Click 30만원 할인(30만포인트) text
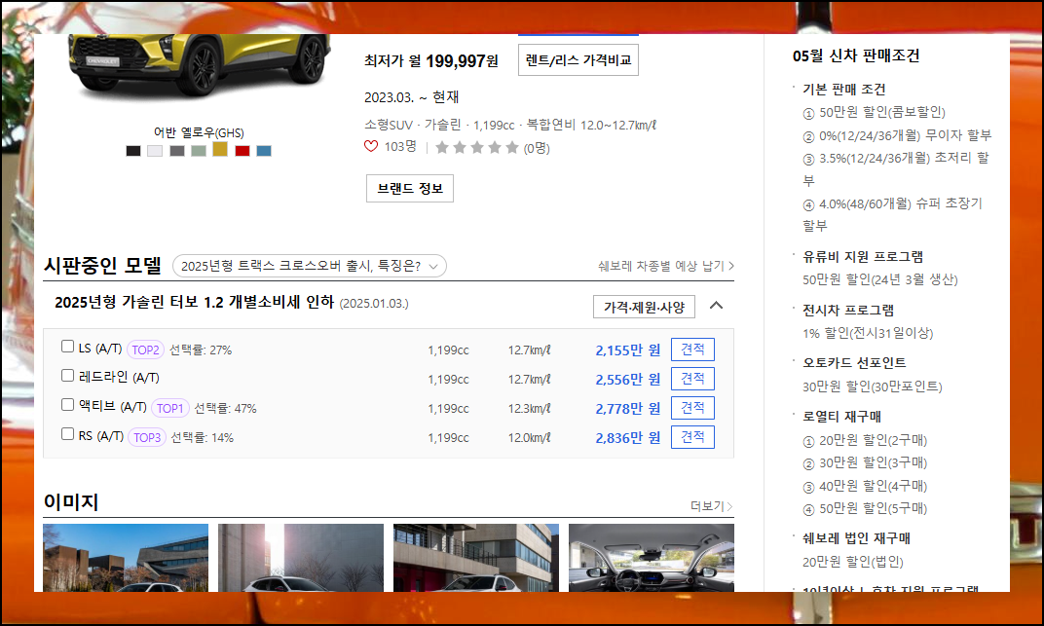This screenshot has height=626, width=1044. click(873, 387)
